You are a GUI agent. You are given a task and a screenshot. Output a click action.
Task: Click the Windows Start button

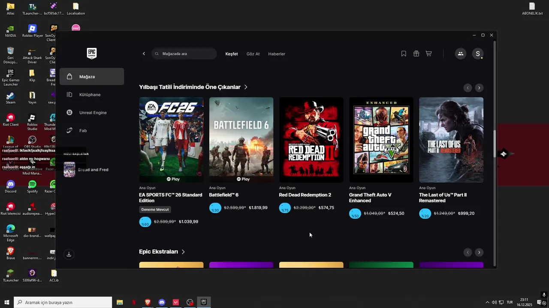6,302
